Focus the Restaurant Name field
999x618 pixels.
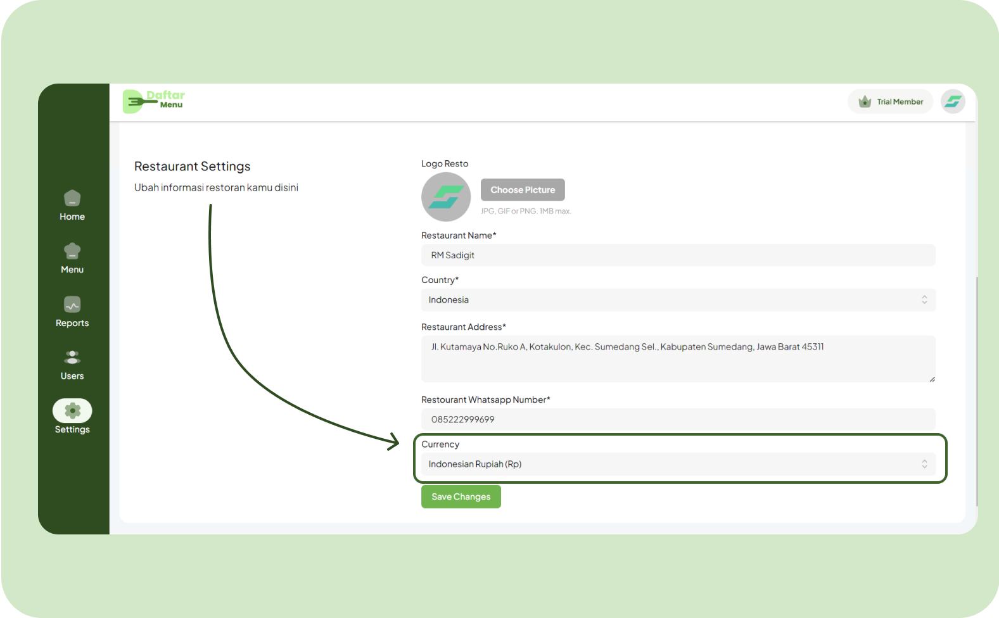[x=678, y=255]
